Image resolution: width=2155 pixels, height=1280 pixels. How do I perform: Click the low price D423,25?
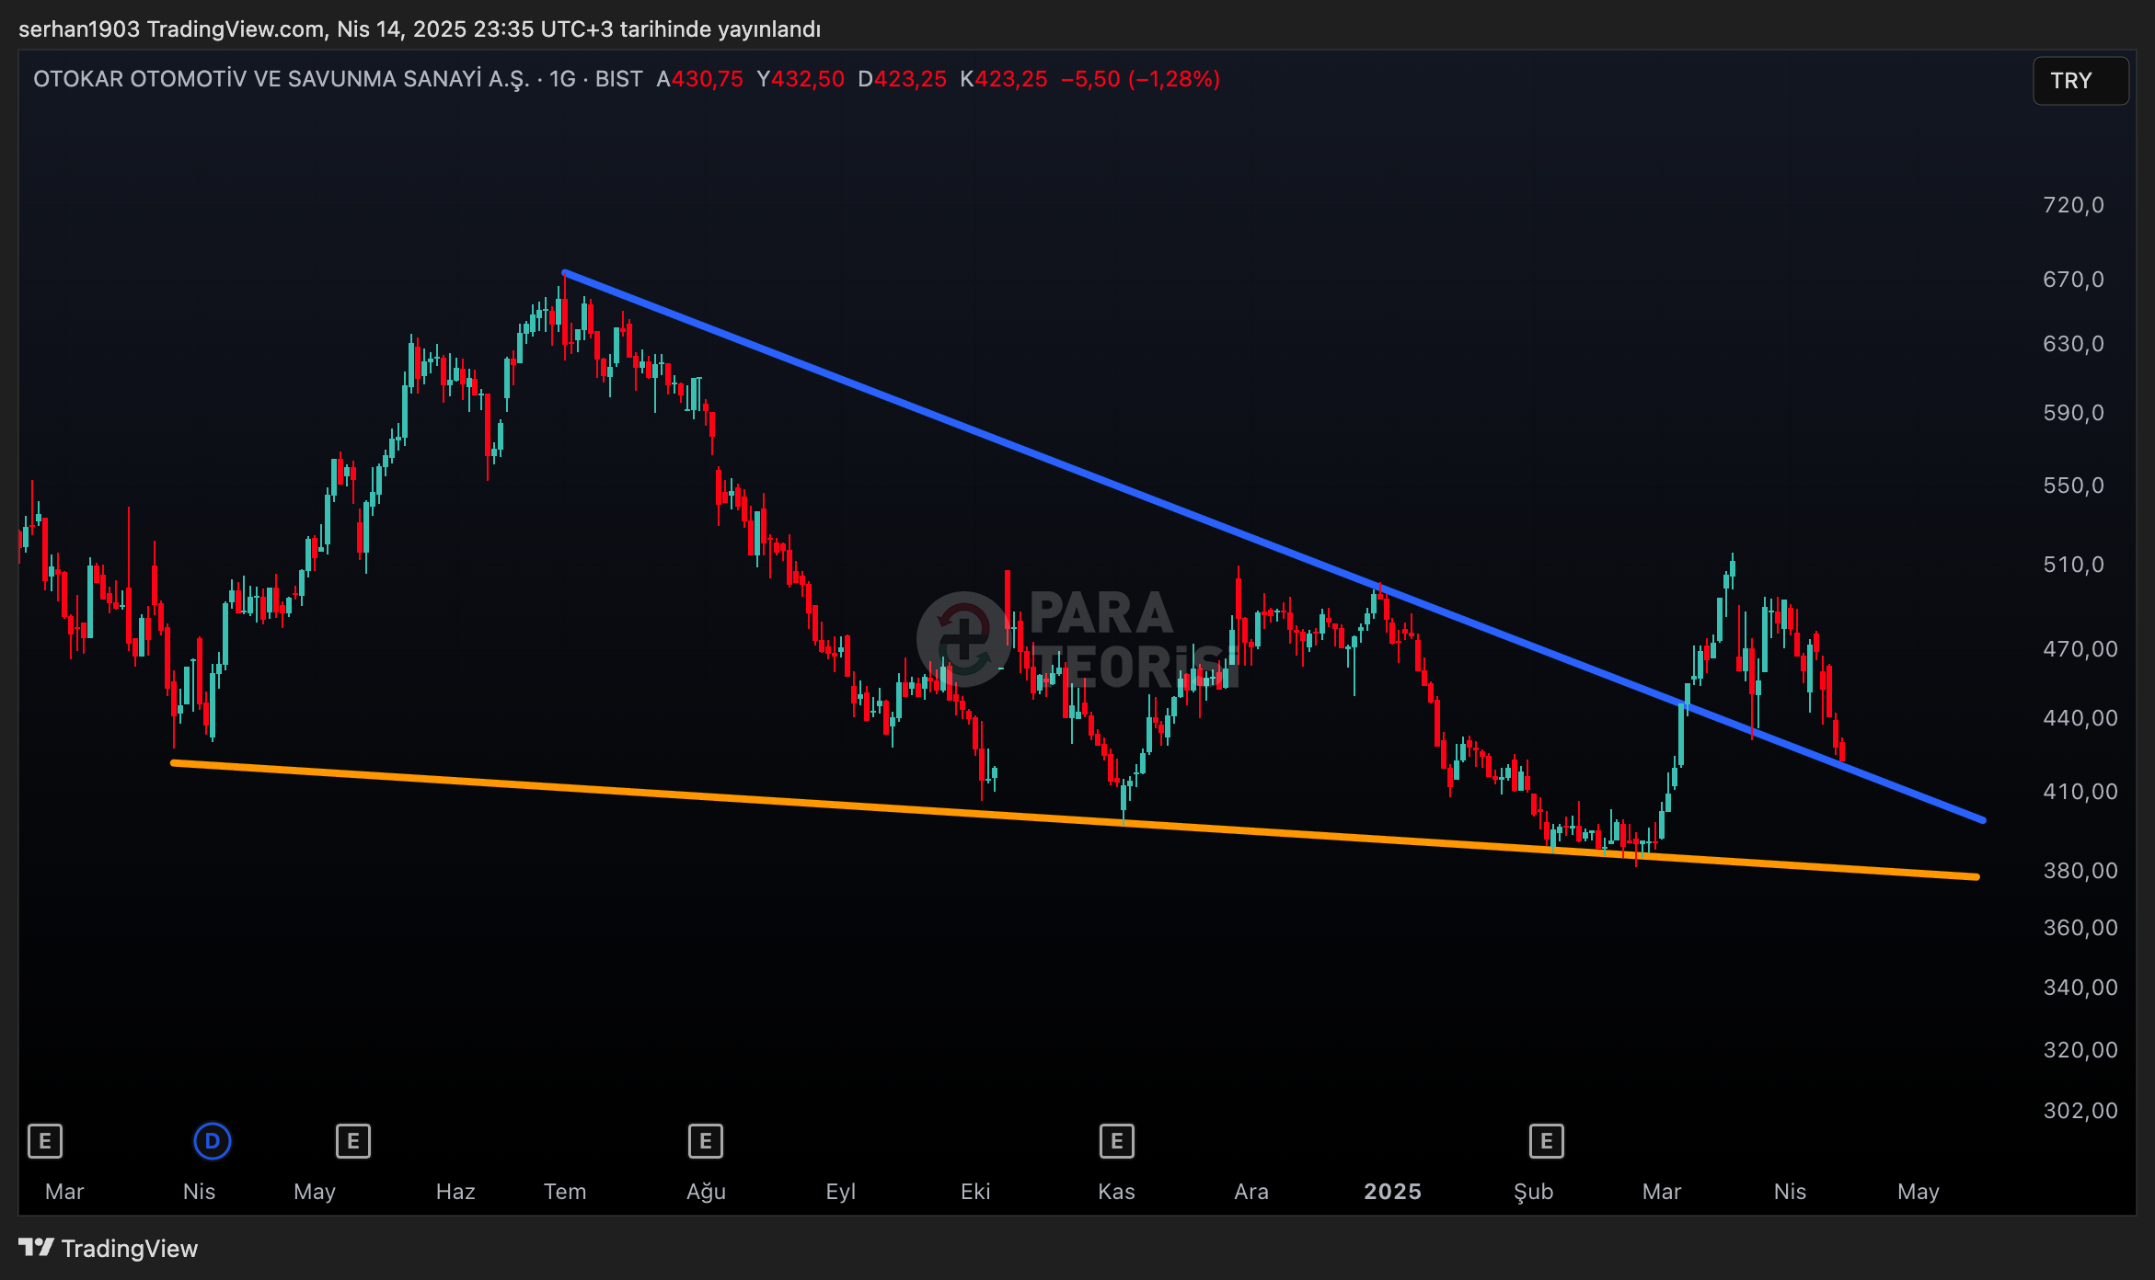coord(902,79)
